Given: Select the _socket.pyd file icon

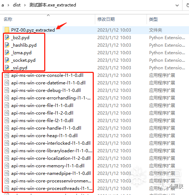Looking at the screenshot, I should [x=7, y=60].
